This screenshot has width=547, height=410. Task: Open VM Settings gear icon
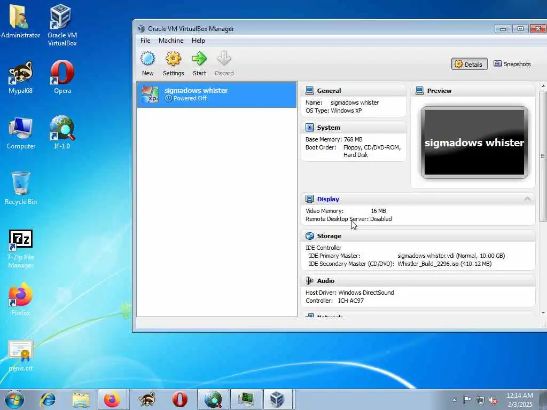pyautogui.click(x=174, y=59)
